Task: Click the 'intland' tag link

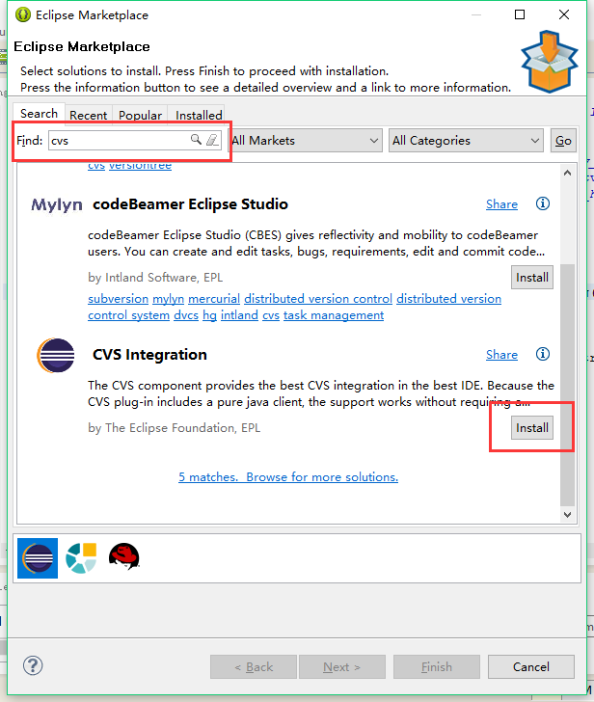Action: coord(239,315)
